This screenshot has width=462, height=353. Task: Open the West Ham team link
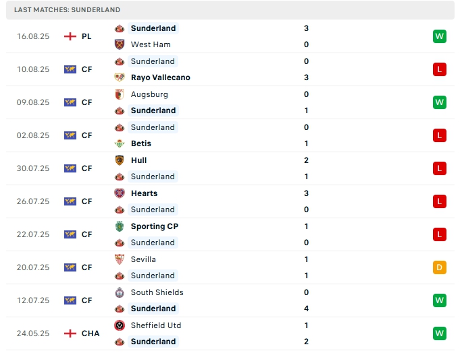(x=151, y=44)
